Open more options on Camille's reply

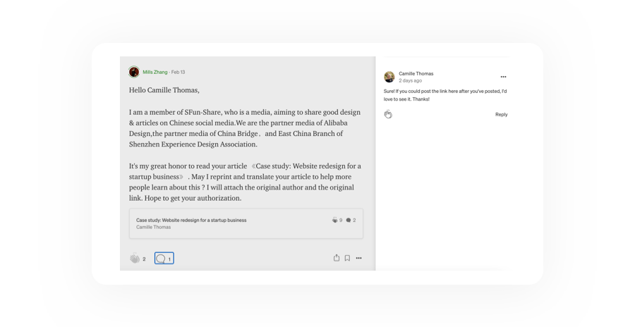point(503,77)
